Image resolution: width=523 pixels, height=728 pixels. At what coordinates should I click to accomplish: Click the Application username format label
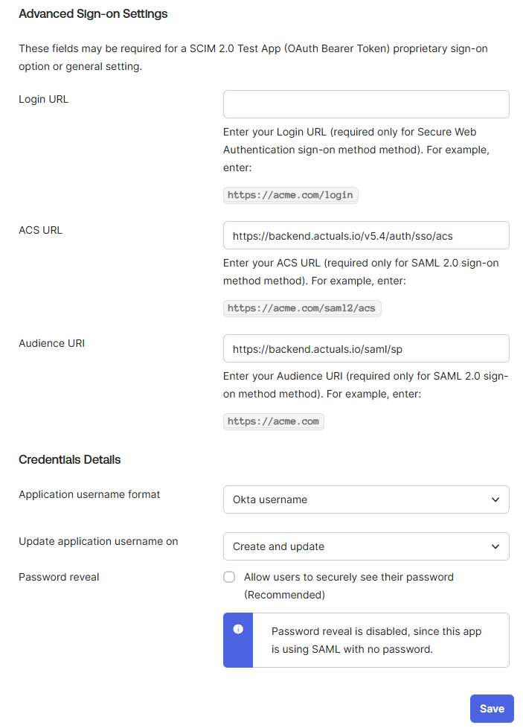coord(89,494)
